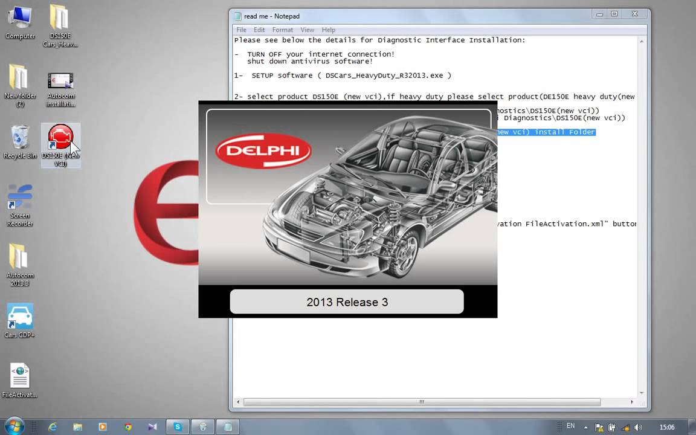Open the Autocom 2013.3 folder
Image resolution: width=696 pixels, height=435 pixels.
click(20, 265)
